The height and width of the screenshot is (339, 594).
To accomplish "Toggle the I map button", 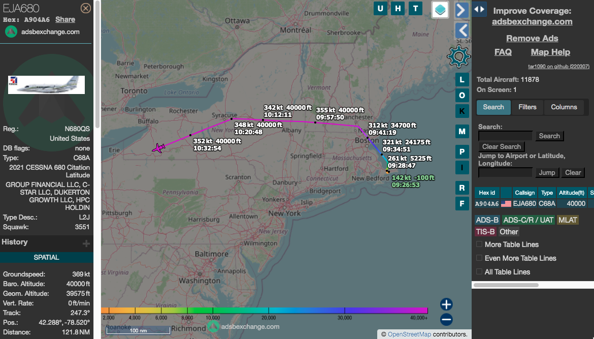I will [462, 167].
